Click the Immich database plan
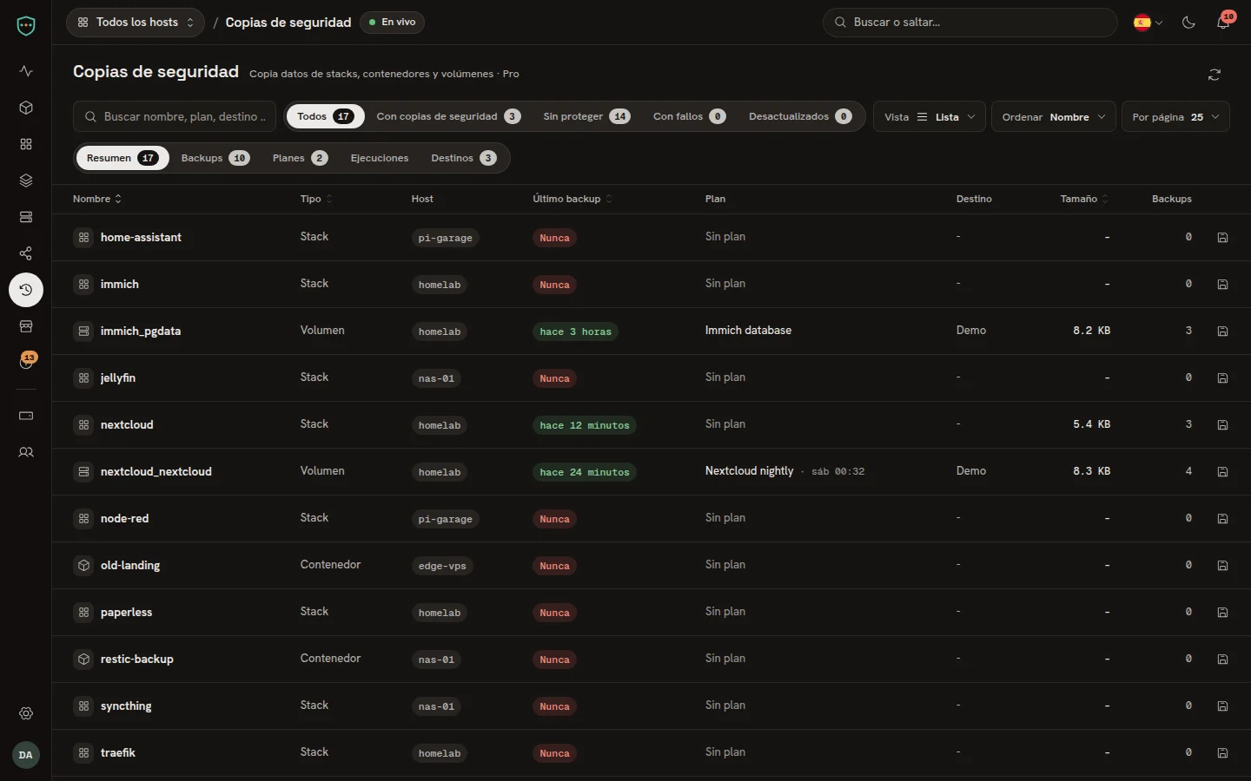Screen dimensions: 1251x781 coord(748,331)
